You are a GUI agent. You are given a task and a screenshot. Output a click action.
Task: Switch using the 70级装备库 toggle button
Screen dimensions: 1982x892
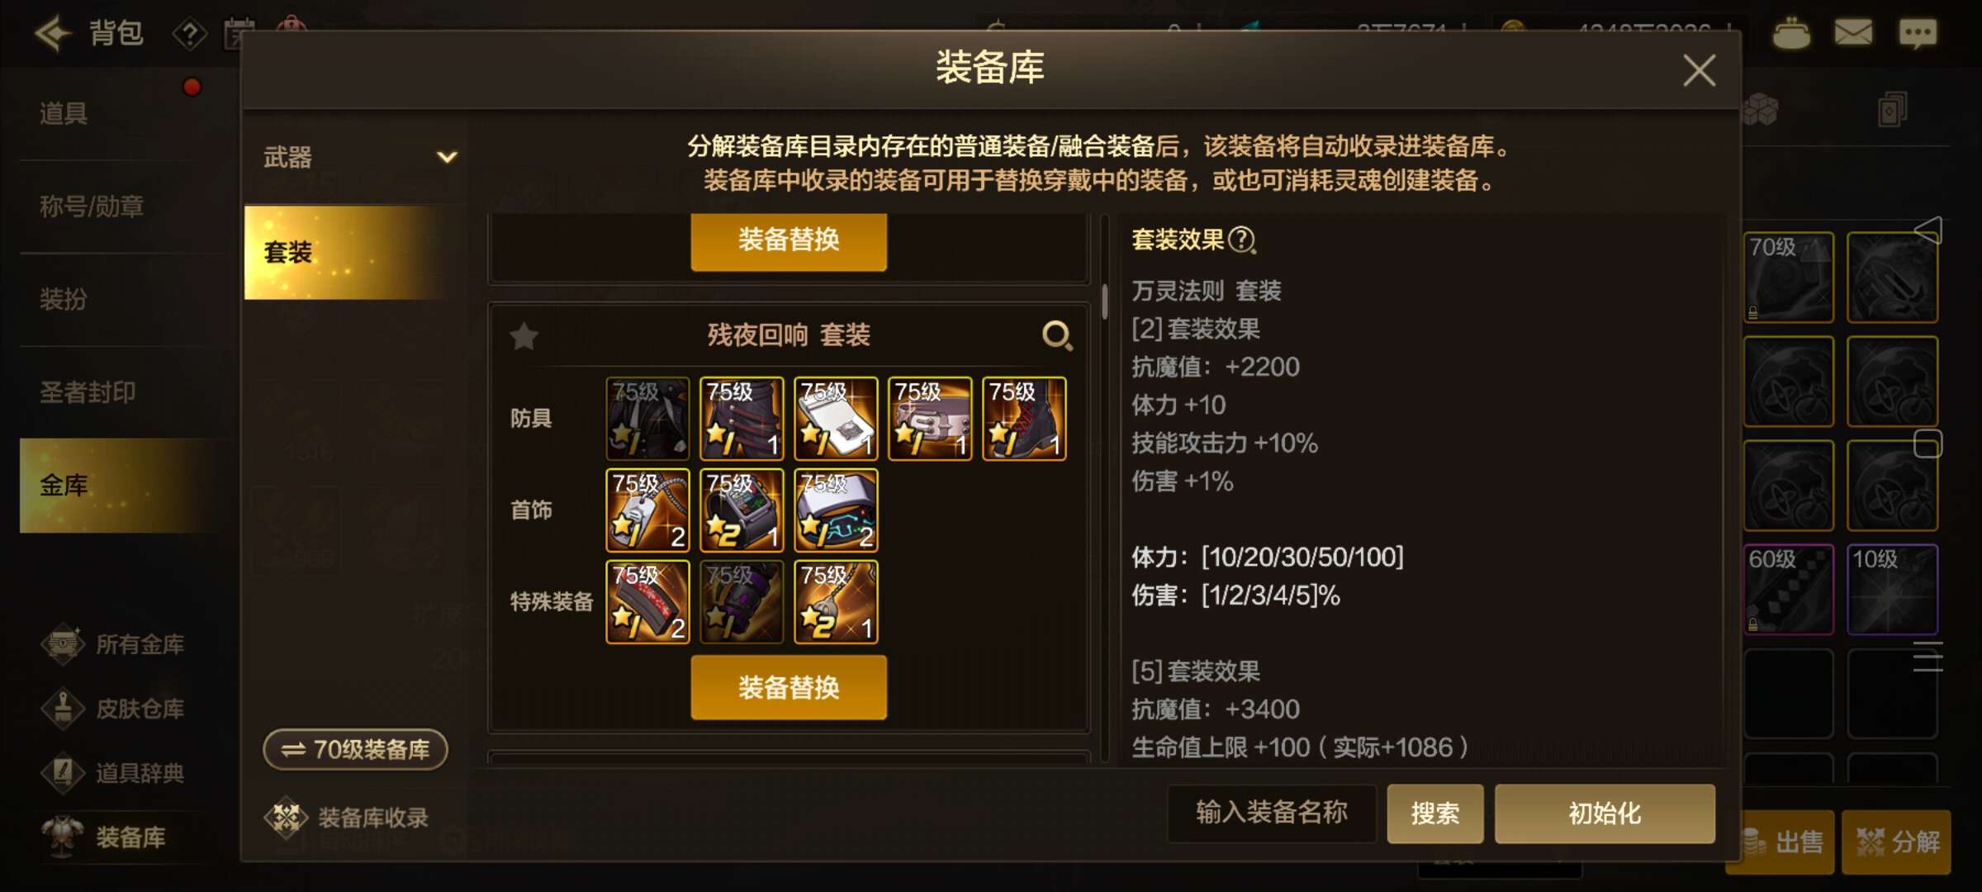point(355,749)
